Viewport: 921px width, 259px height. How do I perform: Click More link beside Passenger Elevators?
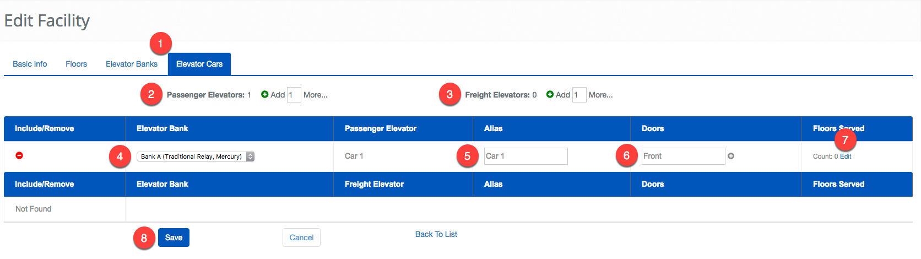click(x=315, y=95)
